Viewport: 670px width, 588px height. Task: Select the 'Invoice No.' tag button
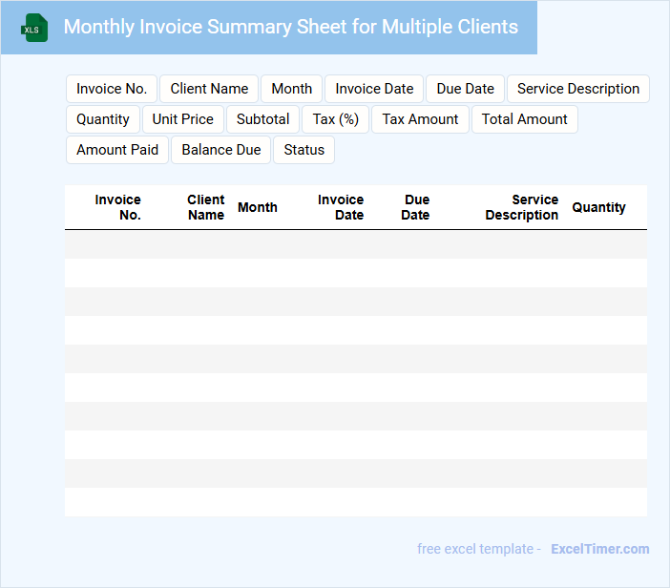[x=112, y=89]
